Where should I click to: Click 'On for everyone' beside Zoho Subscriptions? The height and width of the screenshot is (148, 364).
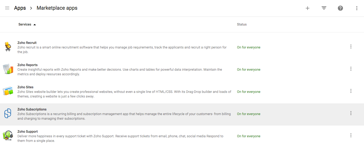(x=248, y=114)
